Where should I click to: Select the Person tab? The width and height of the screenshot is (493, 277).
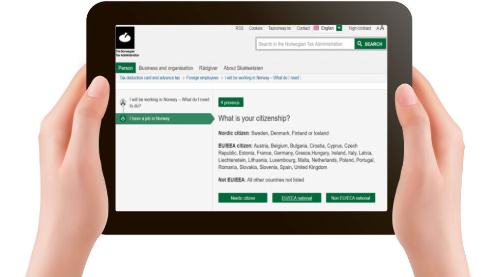(x=126, y=68)
